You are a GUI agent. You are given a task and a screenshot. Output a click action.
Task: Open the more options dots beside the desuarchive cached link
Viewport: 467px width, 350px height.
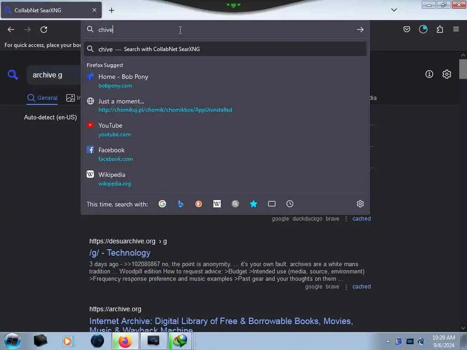pos(346,287)
